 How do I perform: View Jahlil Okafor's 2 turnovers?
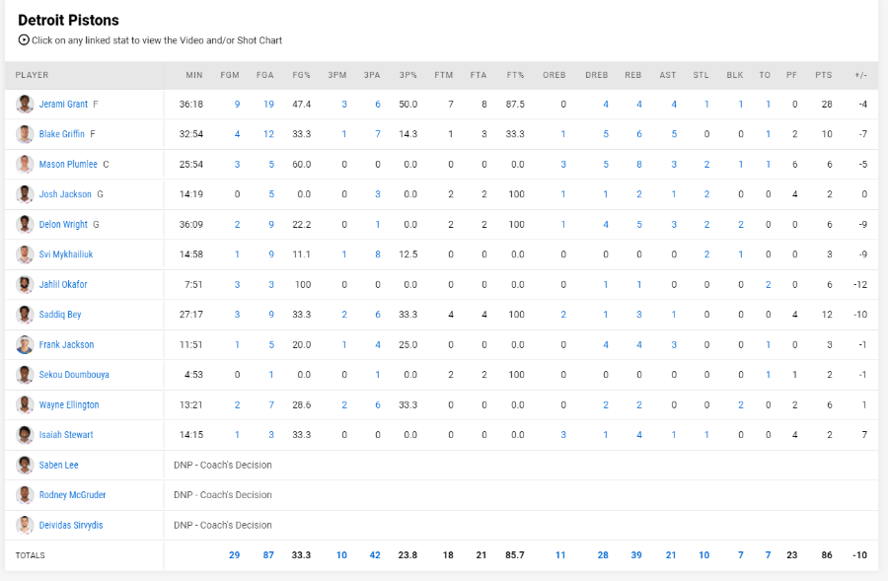(768, 284)
